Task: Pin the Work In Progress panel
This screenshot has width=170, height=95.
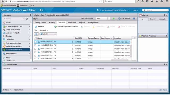Action: tap(166, 36)
